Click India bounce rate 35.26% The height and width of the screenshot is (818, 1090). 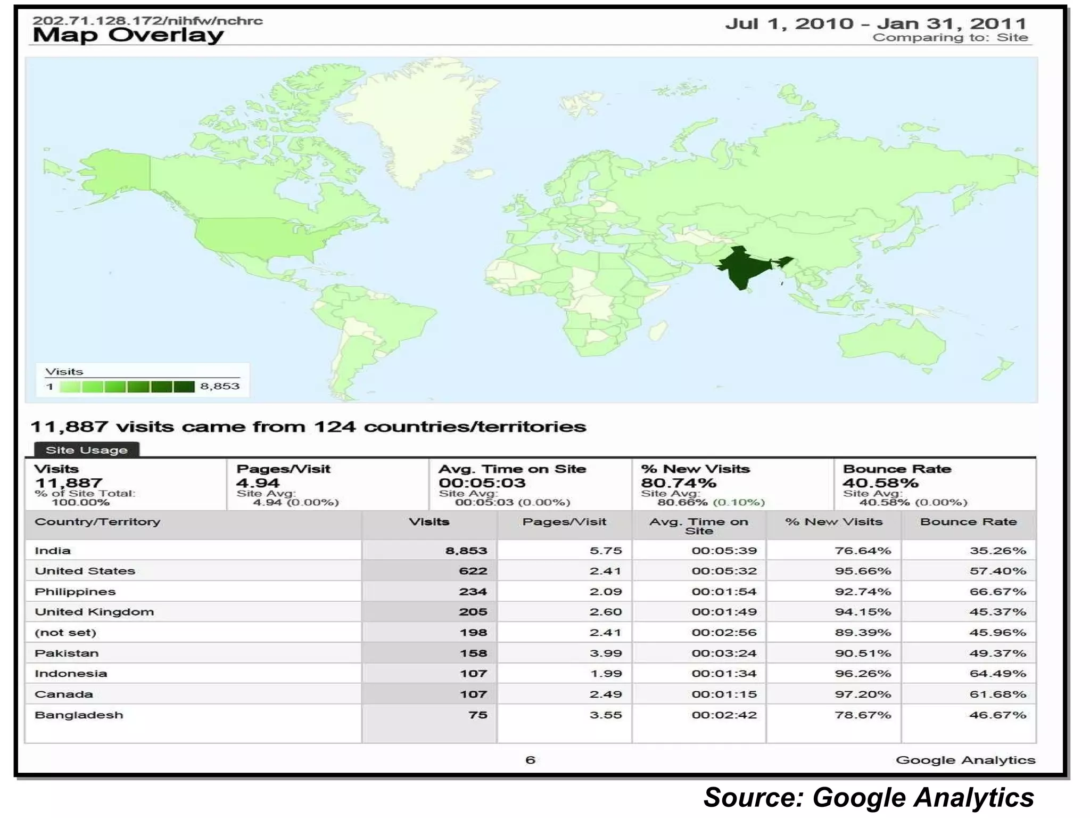[998, 551]
